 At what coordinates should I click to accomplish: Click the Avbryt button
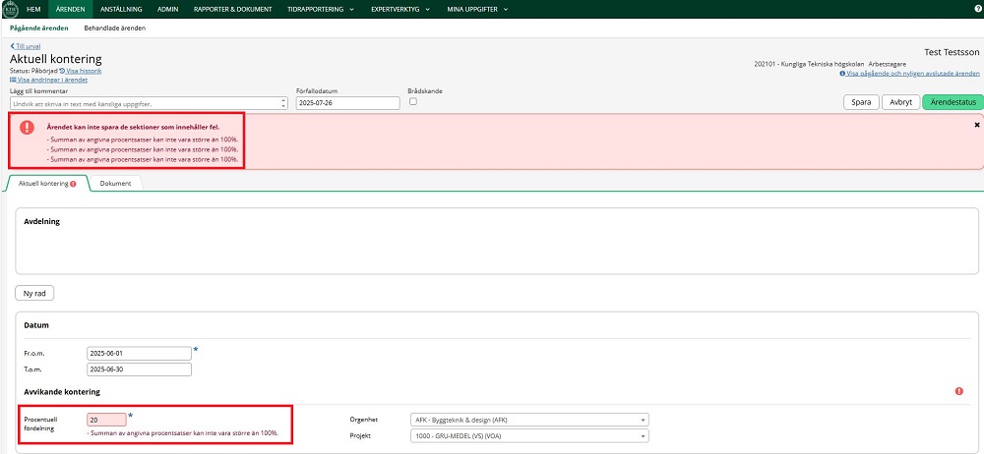(900, 102)
